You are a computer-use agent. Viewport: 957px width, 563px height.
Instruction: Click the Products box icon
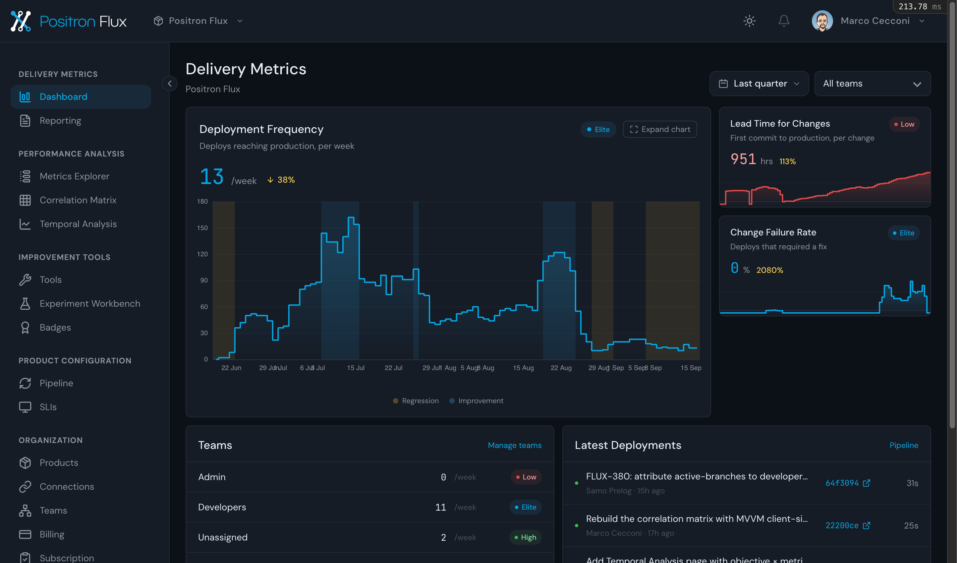click(x=25, y=463)
